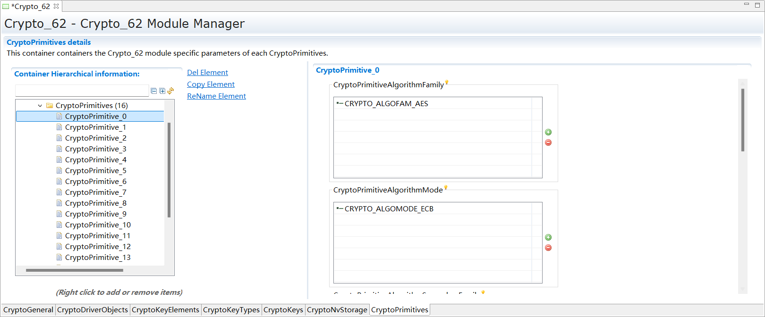The width and height of the screenshot is (765, 317).
Task: Click the ReName Element link
Action: point(216,96)
